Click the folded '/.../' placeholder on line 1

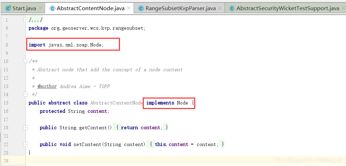[36, 20]
